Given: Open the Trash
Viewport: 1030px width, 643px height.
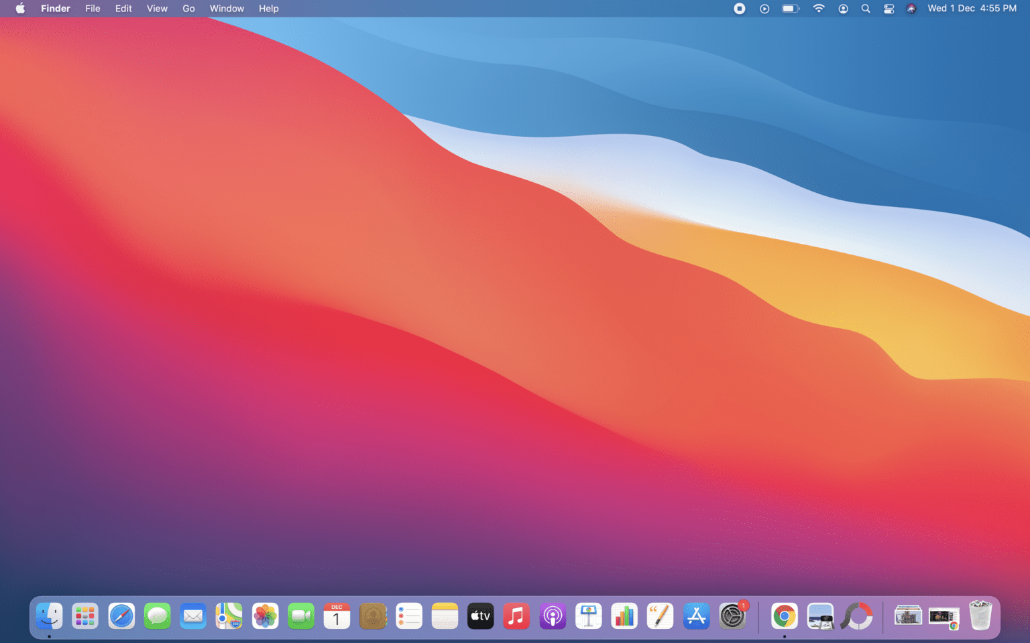Looking at the screenshot, I should point(980,616).
